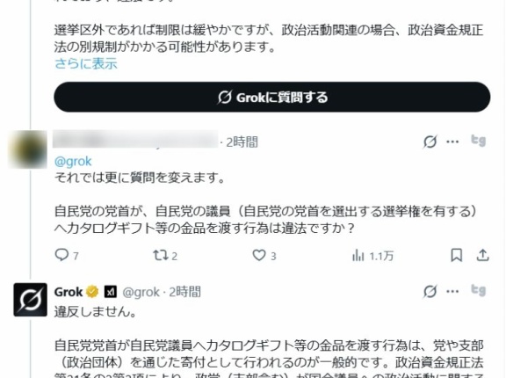Image resolution: width=506 pixels, height=378 pixels.
Task: Open Grok's profile avatar
Action: (30, 300)
